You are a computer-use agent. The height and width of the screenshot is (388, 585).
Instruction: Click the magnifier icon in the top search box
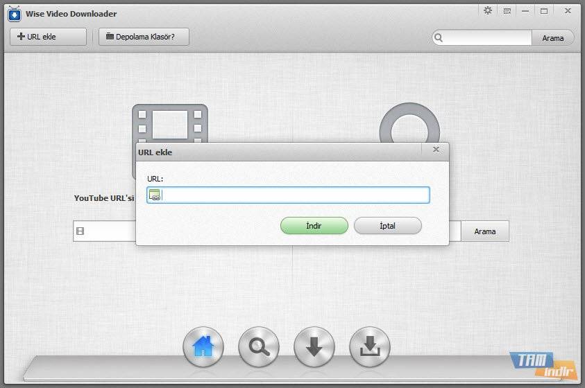pos(439,38)
